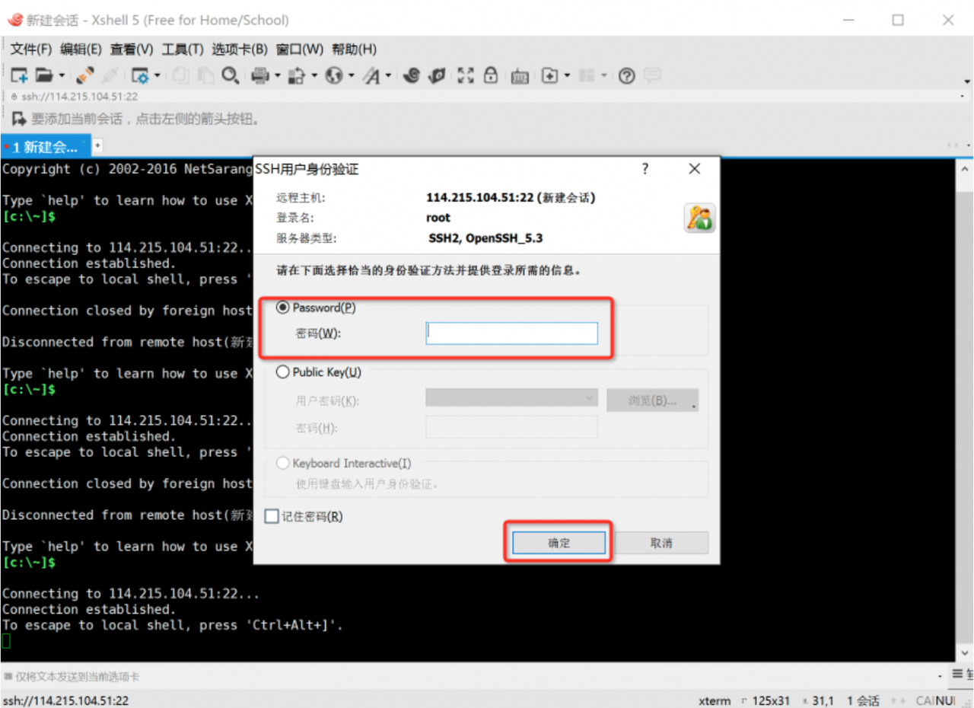
Task: Open the 工具(T) menu
Action: point(183,49)
